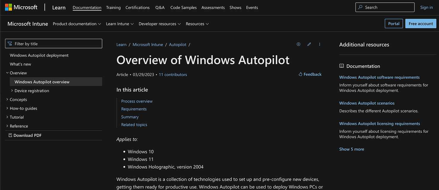
Task: Click the Feedback thumbs-up icon
Action: click(300, 74)
